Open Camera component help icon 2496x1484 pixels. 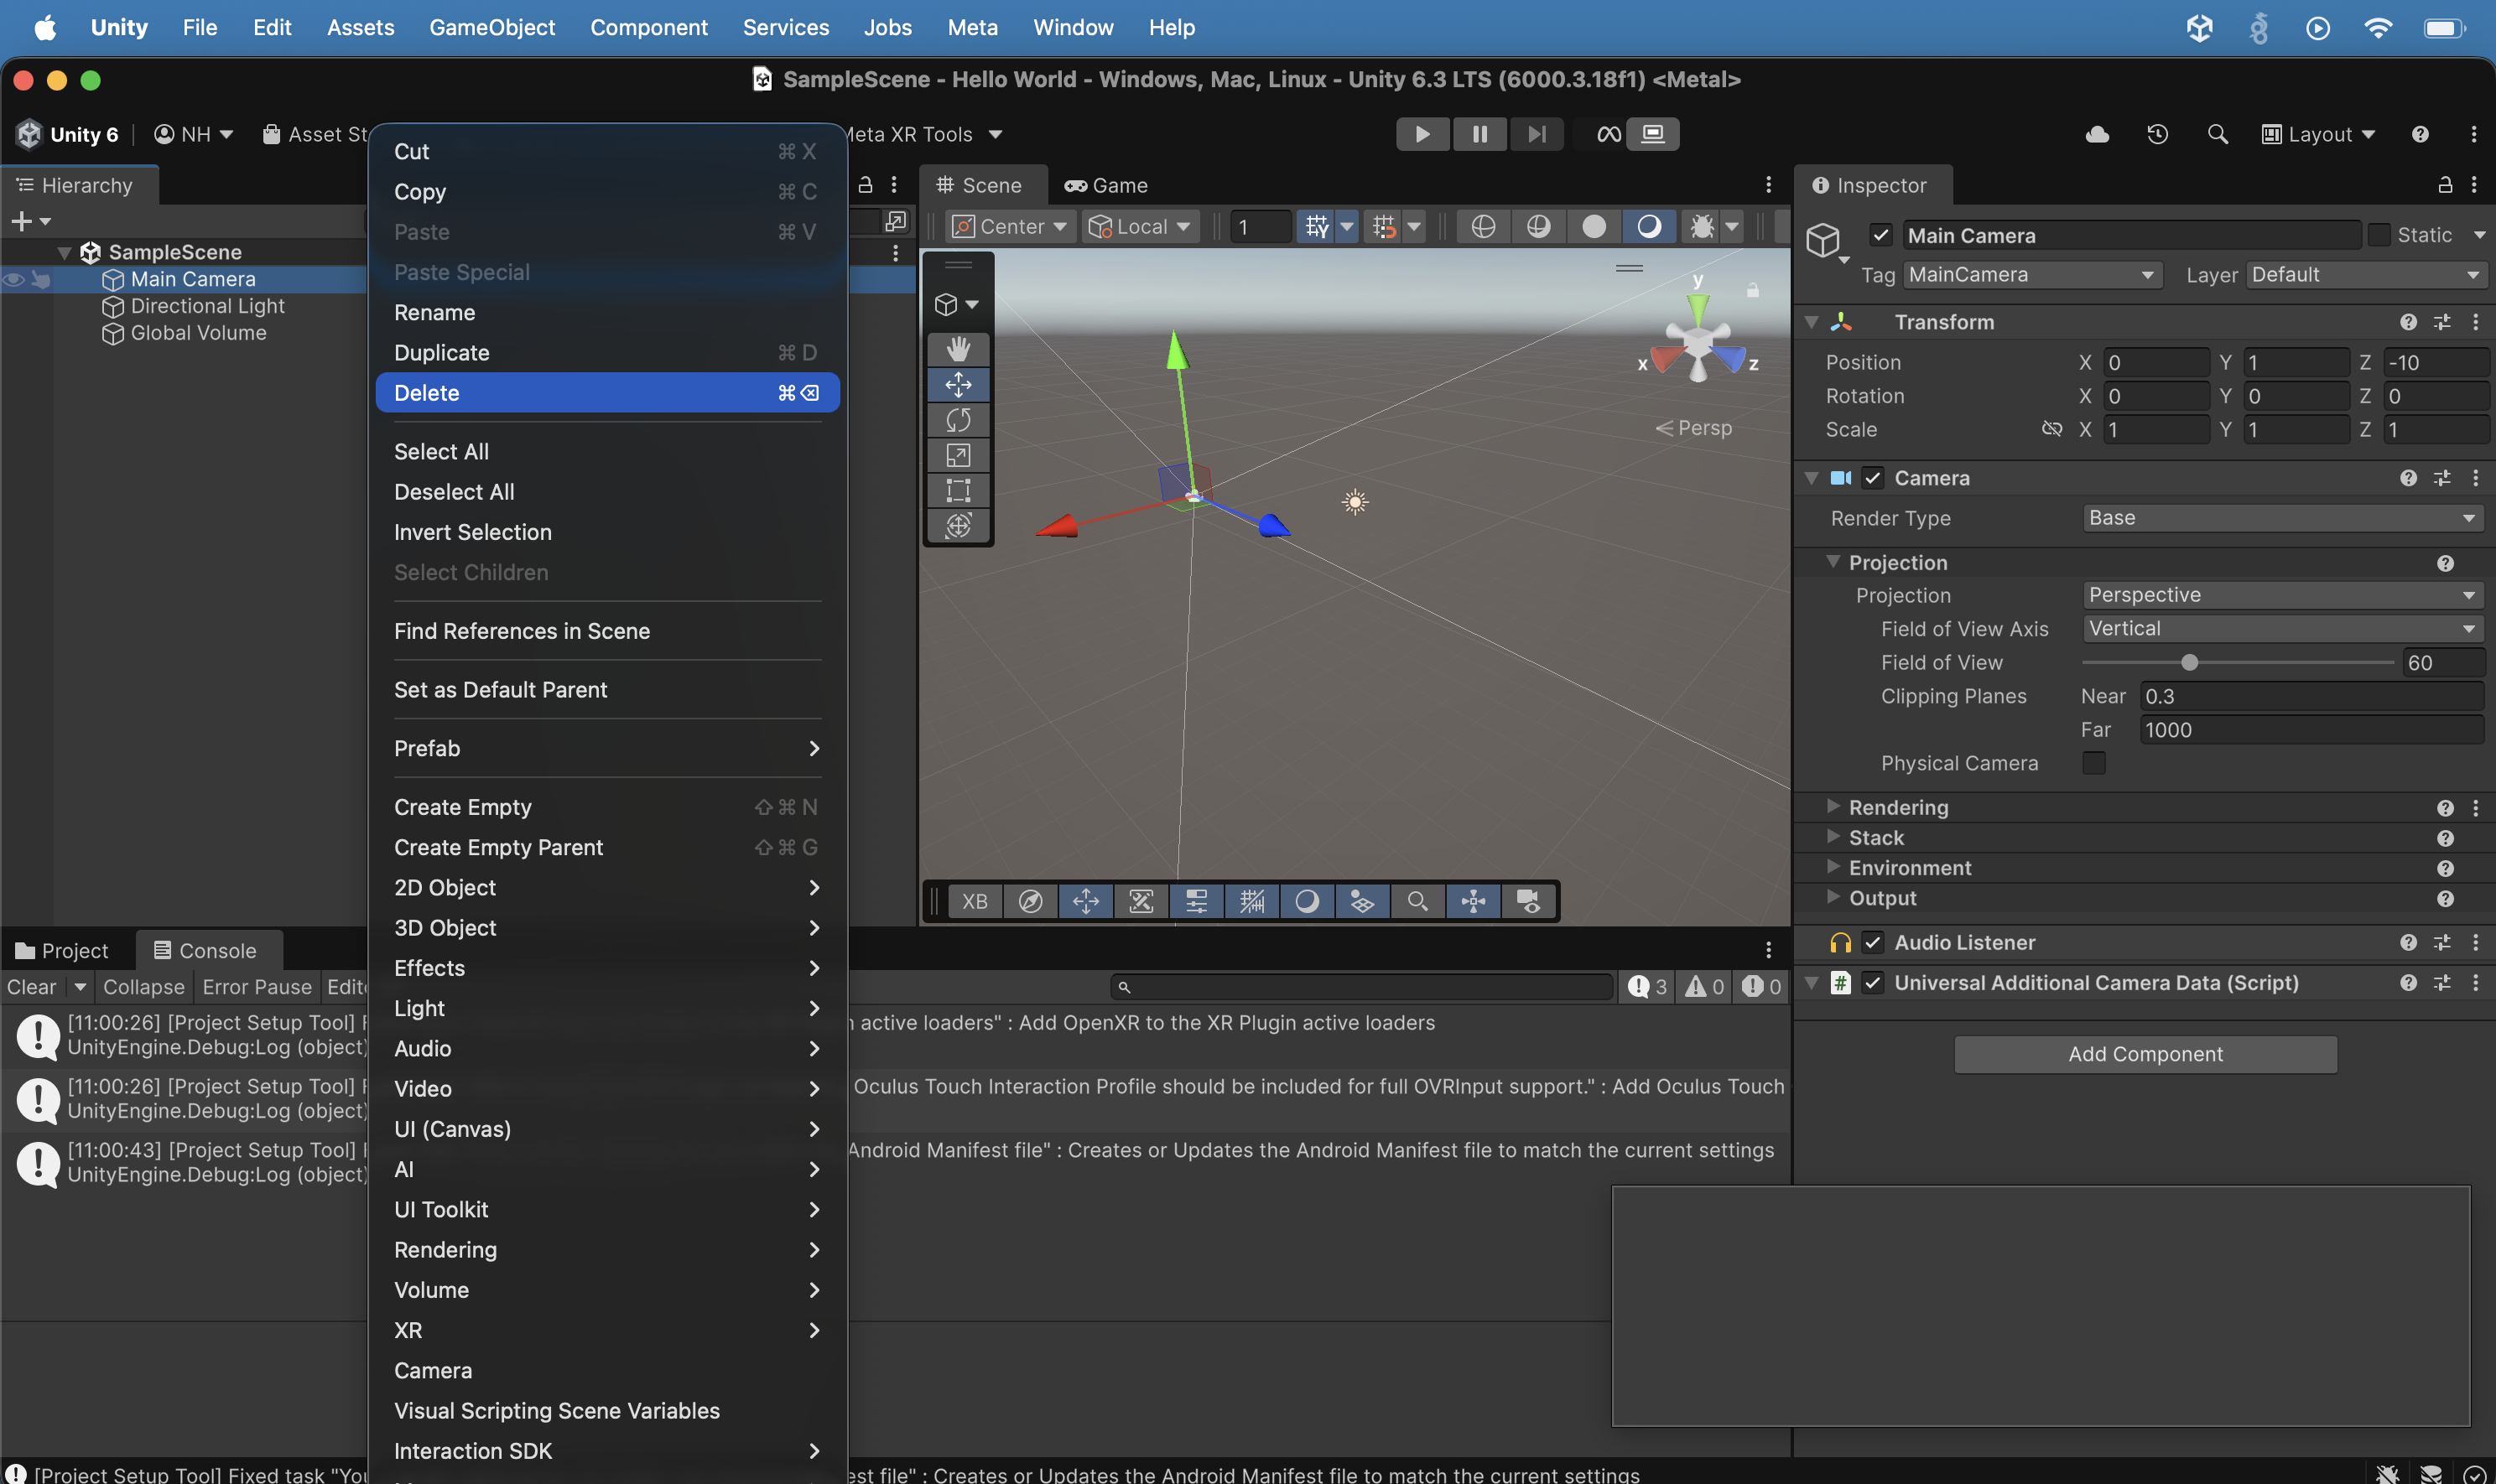click(x=2408, y=478)
